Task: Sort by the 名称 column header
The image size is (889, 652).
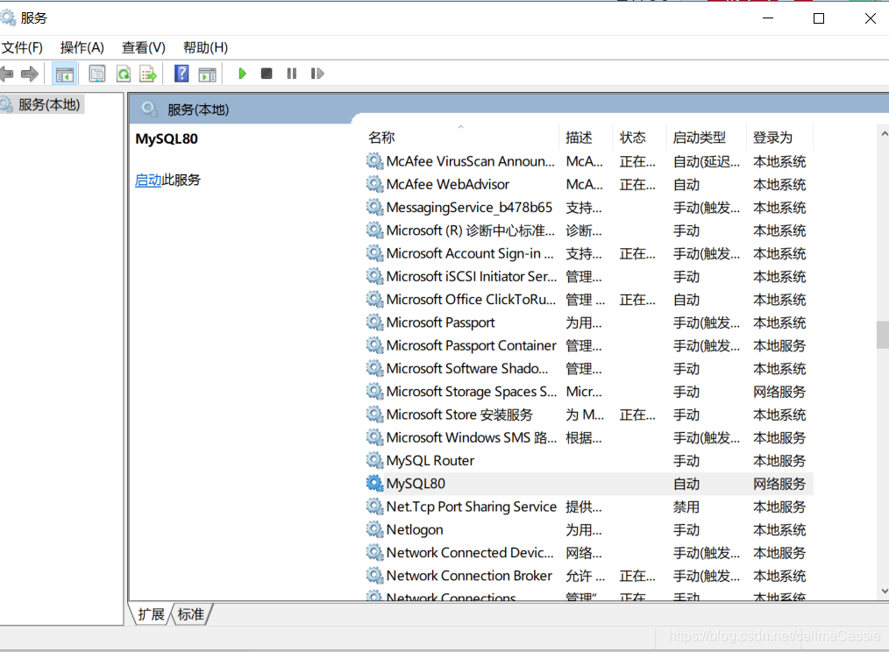Action: click(381, 138)
